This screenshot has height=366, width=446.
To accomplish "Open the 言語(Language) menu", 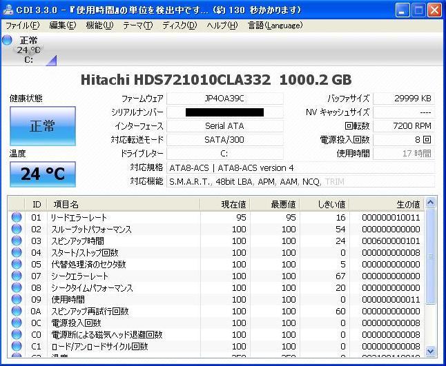I will pyautogui.click(x=275, y=26).
